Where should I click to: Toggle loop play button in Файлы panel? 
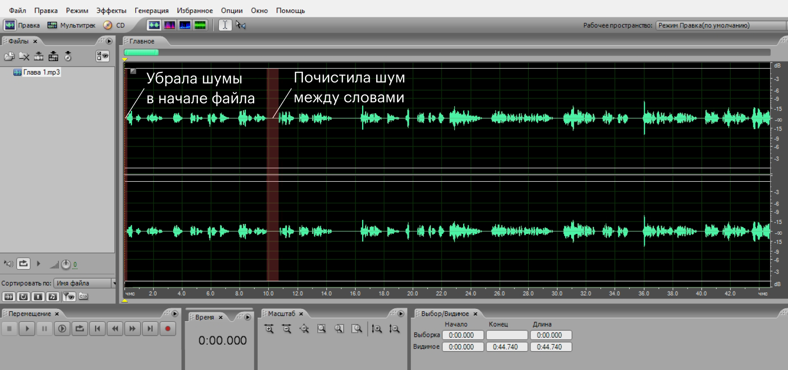pyautogui.click(x=23, y=264)
